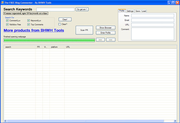The image size is (180, 123).
Task: Close the Blog Commenter window
Action: [178, 2]
